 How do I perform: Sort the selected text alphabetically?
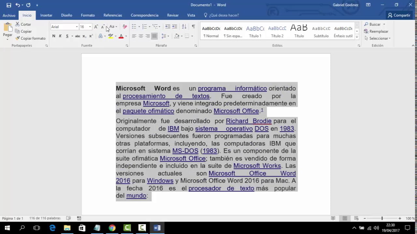pyautogui.click(x=184, y=27)
